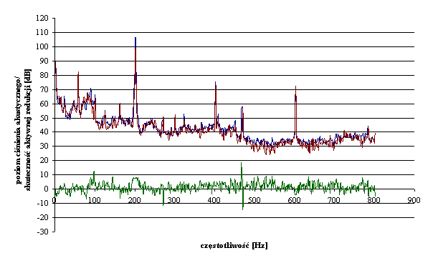The height and width of the screenshot is (263, 433).
Task: Click the 600 Hz peak of the red curve
Action: (296, 88)
